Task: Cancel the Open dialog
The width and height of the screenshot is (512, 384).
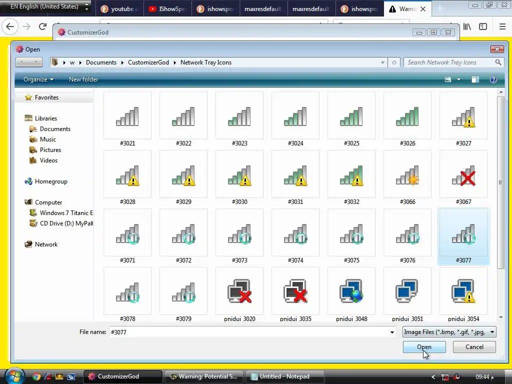Action: point(474,347)
